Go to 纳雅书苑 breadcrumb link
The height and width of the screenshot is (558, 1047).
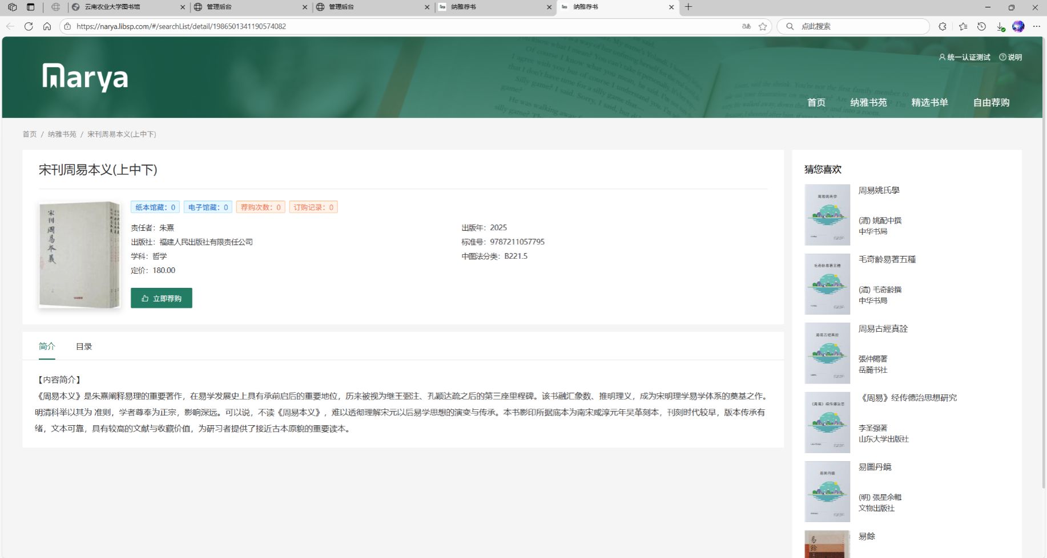[x=62, y=135]
